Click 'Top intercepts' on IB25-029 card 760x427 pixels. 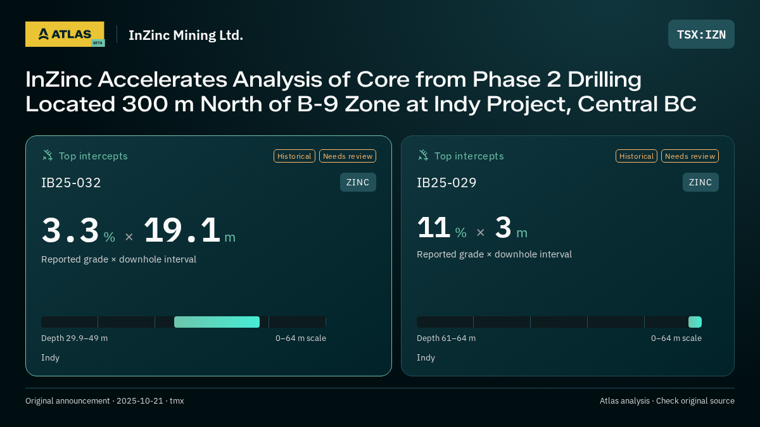tap(469, 156)
